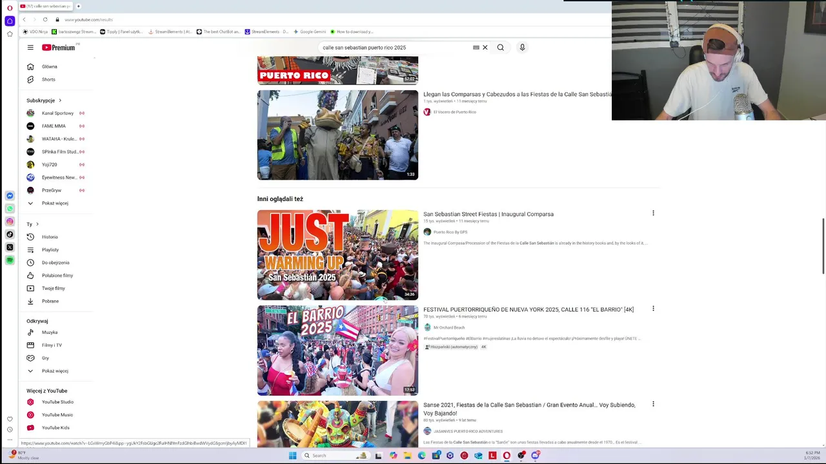Open Opera sidebar history clock icon
Image resolution: width=826 pixels, height=464 pixels.
pyautogui.click(x=10, y=429)
